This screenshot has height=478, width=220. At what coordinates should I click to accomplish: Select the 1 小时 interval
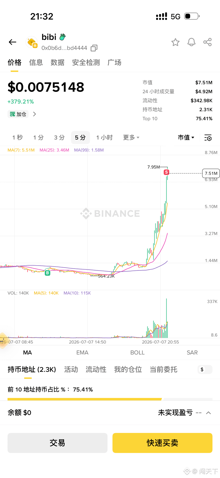tap(104, 138)
